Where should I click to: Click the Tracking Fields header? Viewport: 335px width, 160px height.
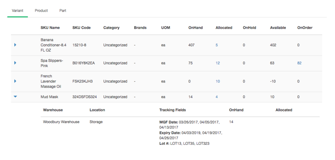pyautogui.click(x=172, y=110)
